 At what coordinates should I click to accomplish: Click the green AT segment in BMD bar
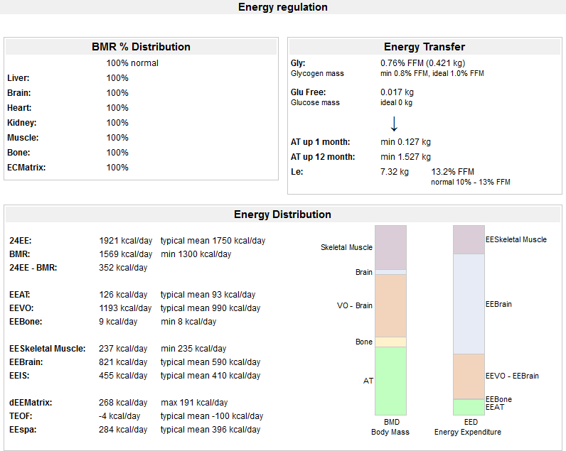390,381
